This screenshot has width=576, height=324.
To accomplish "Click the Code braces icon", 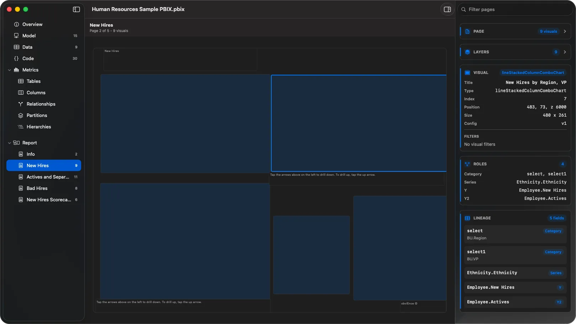I will (16, 58).
